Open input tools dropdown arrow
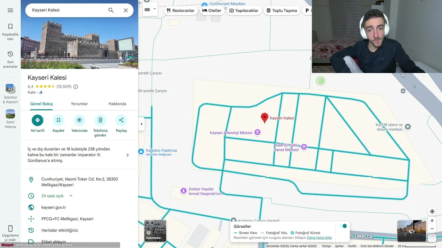 pos(155,10)
